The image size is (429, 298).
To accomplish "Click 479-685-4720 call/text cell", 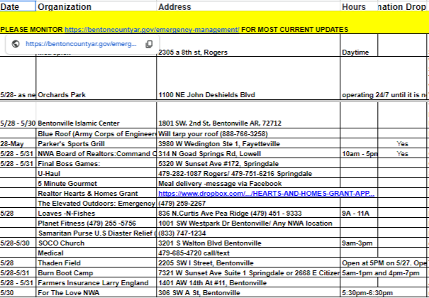I will (x=248, y=253).
